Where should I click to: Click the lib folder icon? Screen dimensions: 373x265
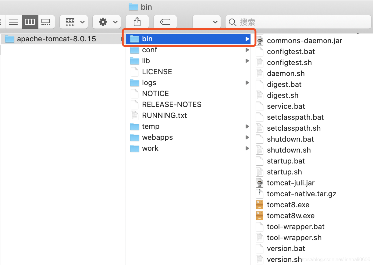tap(135, 61)
